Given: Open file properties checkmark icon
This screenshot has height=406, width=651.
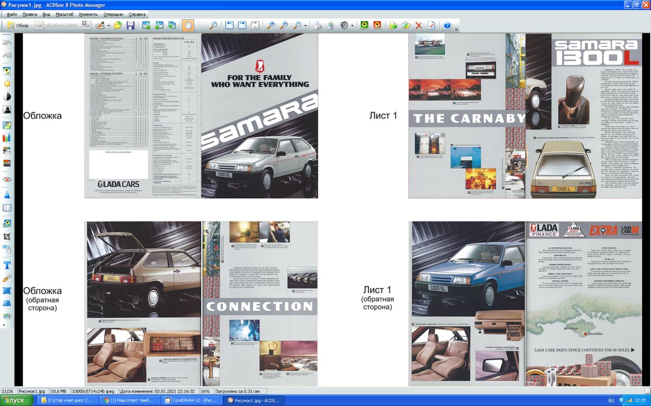Looking at the screenshot, I should pos(431,25).
